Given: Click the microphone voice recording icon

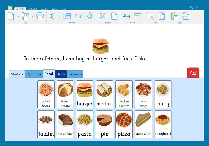Looking at the screenshot, I should [x=90, y=16].
